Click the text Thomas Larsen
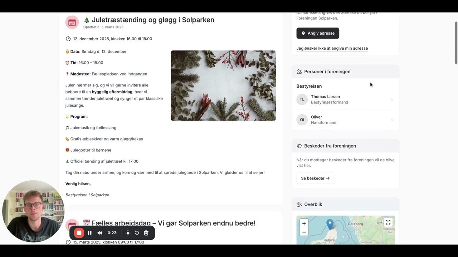The height and width of the screenshot is (257, 458). point(325,97)
